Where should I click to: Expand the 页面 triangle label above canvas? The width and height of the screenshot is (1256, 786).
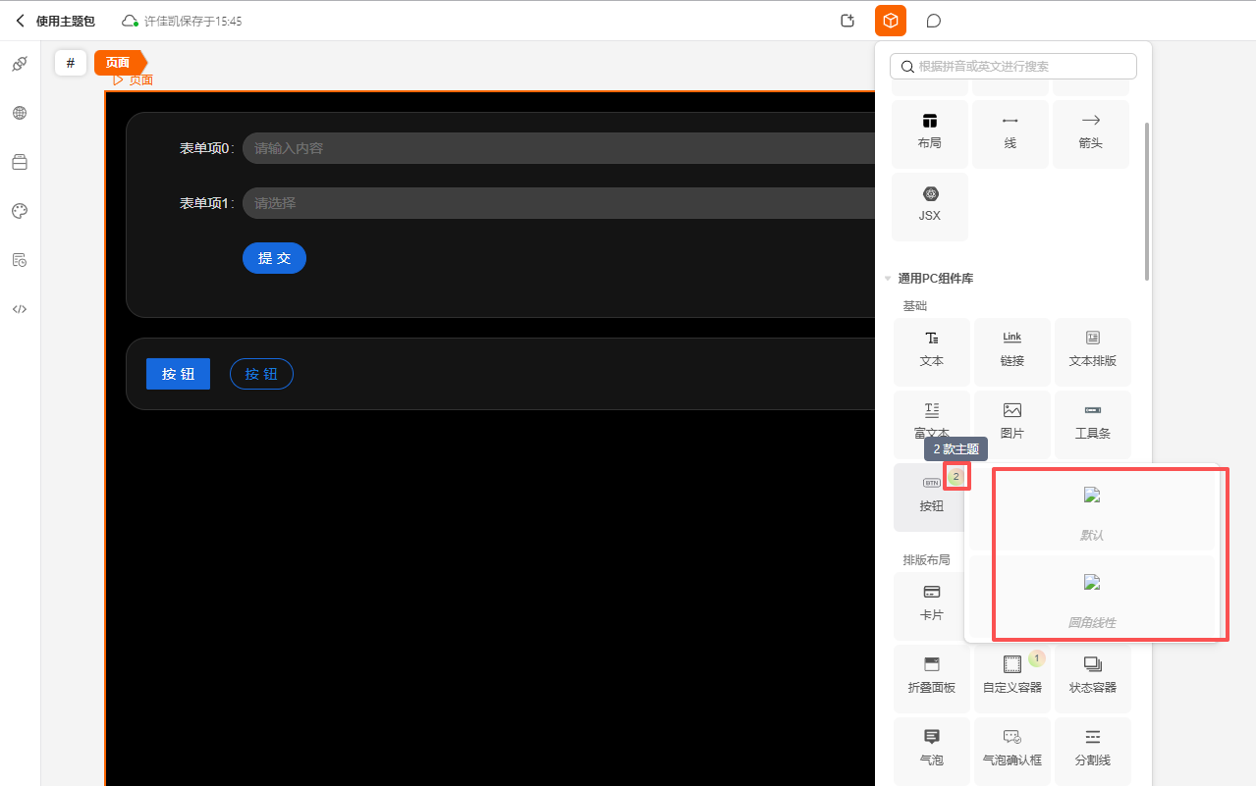(119, 80)
